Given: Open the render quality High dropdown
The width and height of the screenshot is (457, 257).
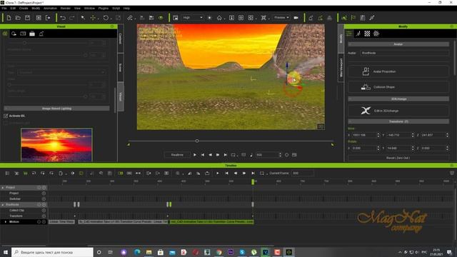Looking at the screenshot, I should [x=193, y=18].
